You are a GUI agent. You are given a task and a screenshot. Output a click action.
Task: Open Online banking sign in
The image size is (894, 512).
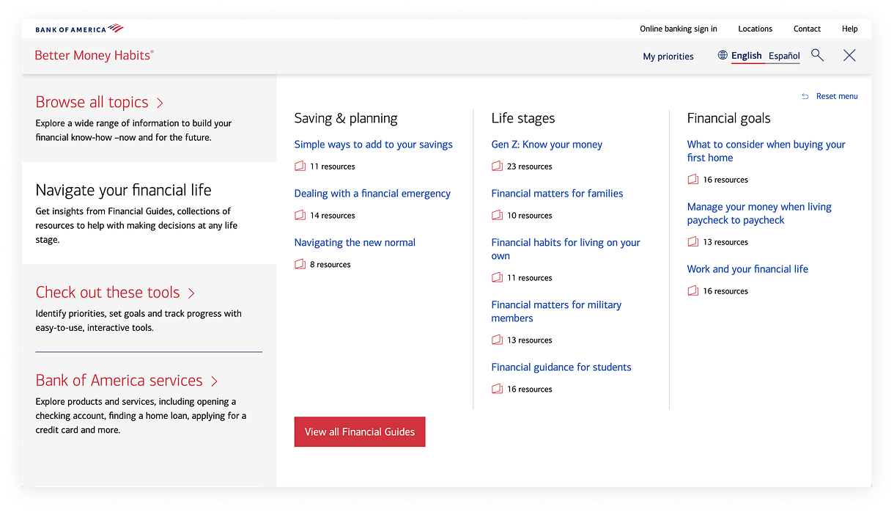pos(678,29)
